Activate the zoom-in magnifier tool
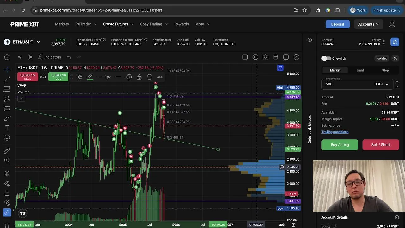This screenshot has height=228, width=405. (x=7, y=161)
